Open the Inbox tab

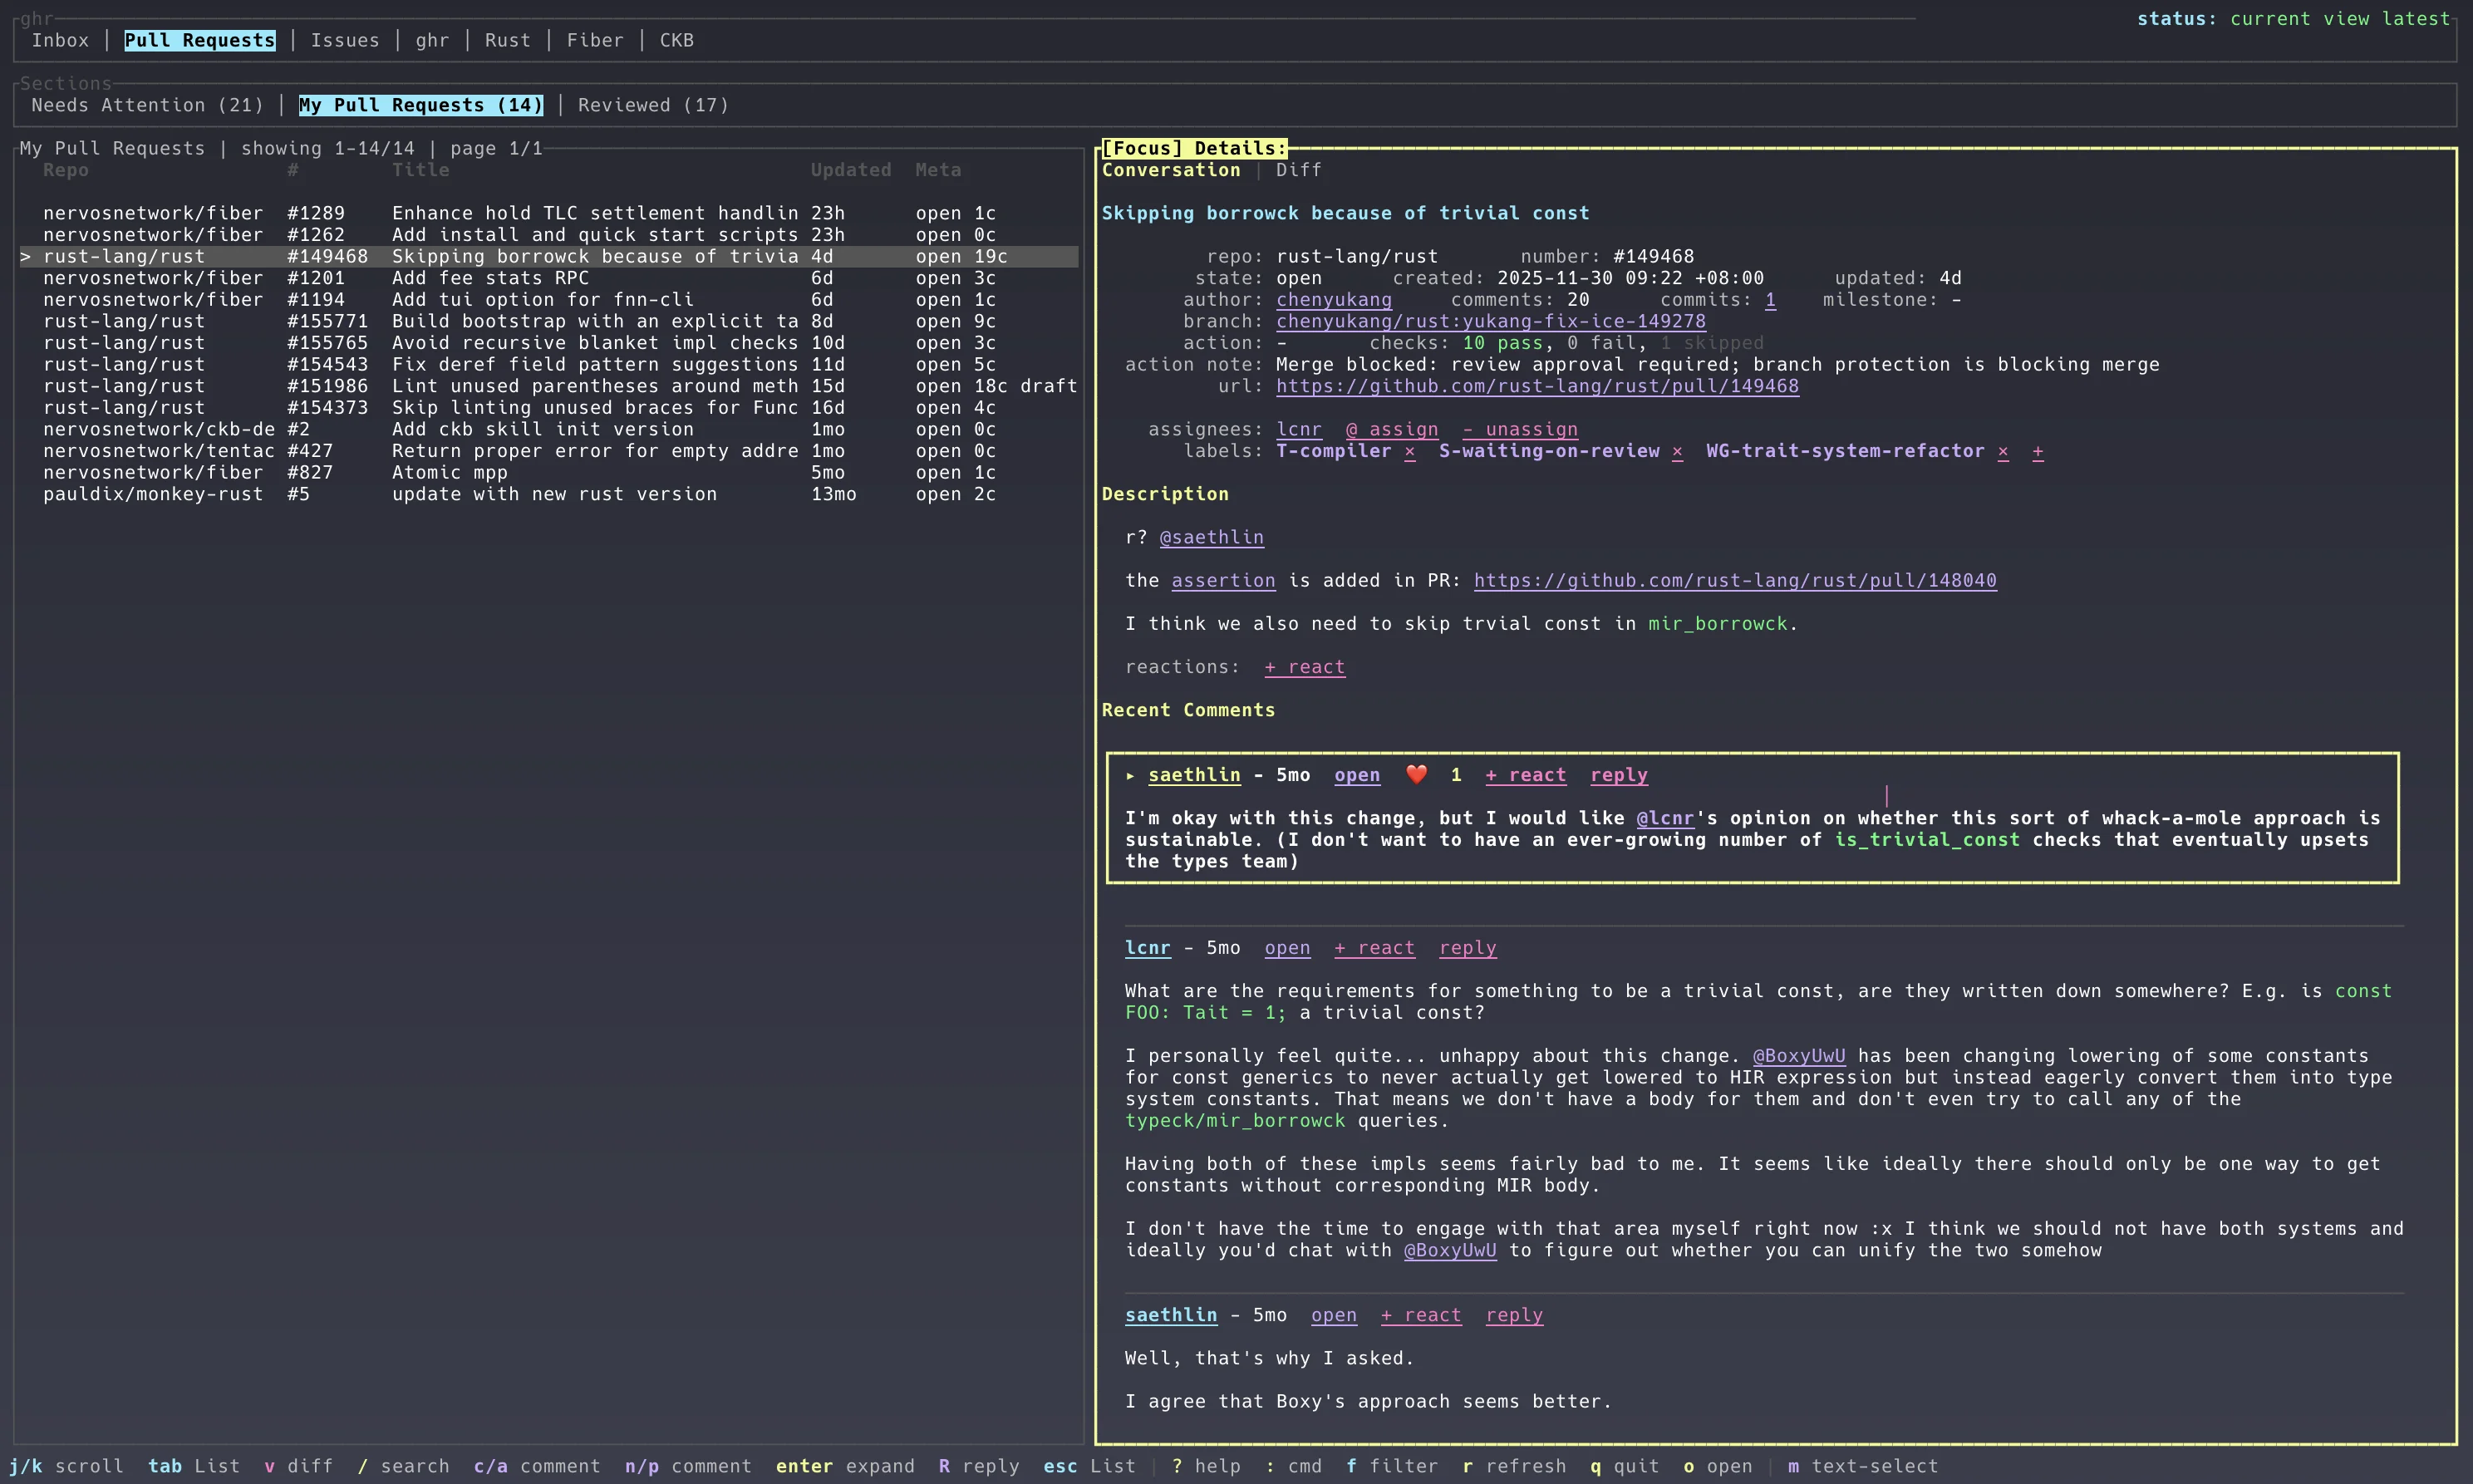[x=60, y=40]
